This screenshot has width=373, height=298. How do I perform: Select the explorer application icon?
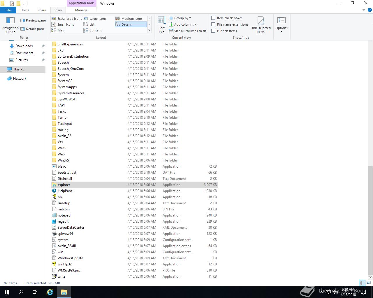[54, 185]
